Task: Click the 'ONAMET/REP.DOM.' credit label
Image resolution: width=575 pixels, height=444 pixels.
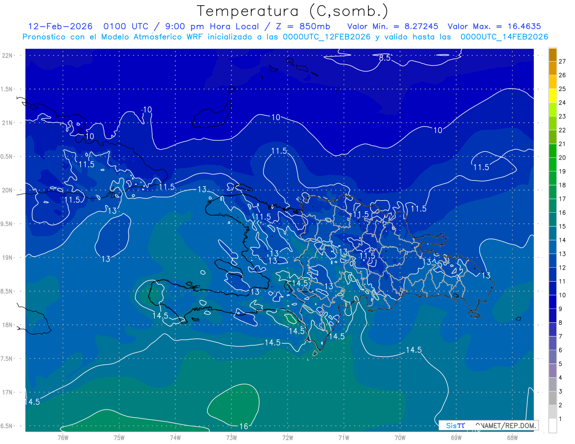Action: 506,425
